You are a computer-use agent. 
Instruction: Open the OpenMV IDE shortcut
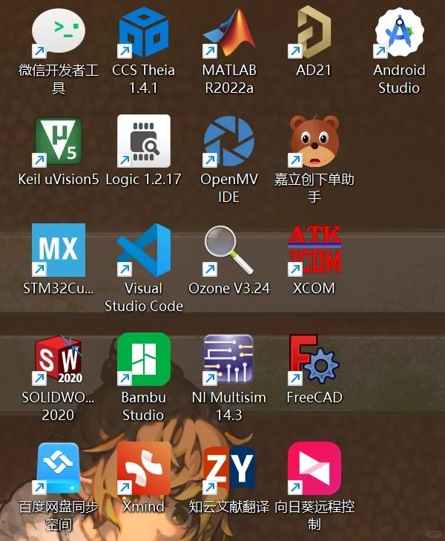pyautogui.click(x=229, y=142)
